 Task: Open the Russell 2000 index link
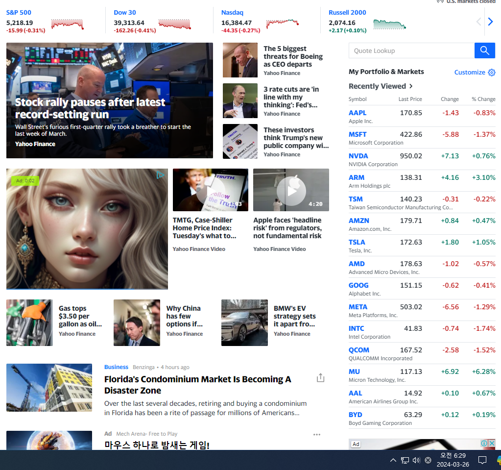347,12
